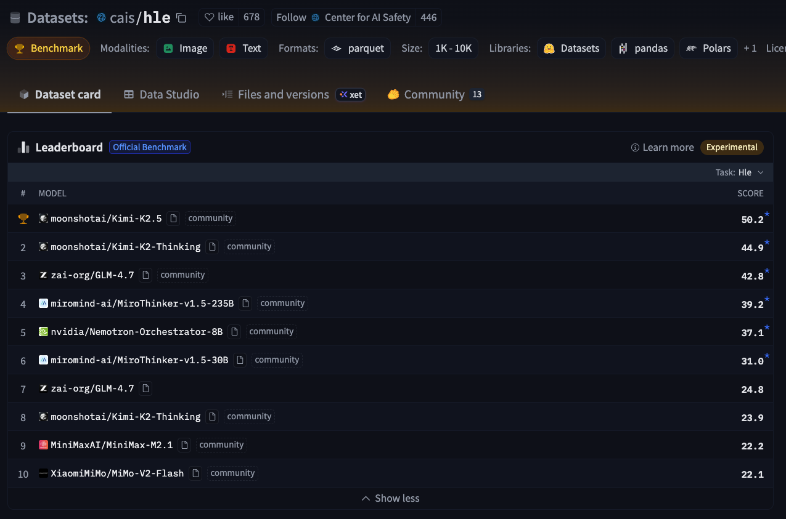
Task: Open the Kimi-K2.5 source file icon
Action: click(173, 218)
